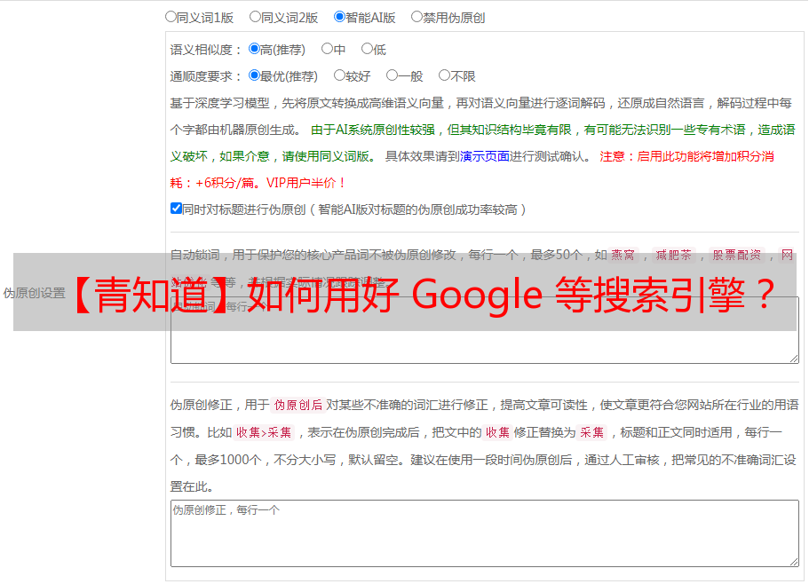809x584 pixels.
Task: Select the 同义词2版 radio option
Action: pyautogui.click(x=255, y=17)
